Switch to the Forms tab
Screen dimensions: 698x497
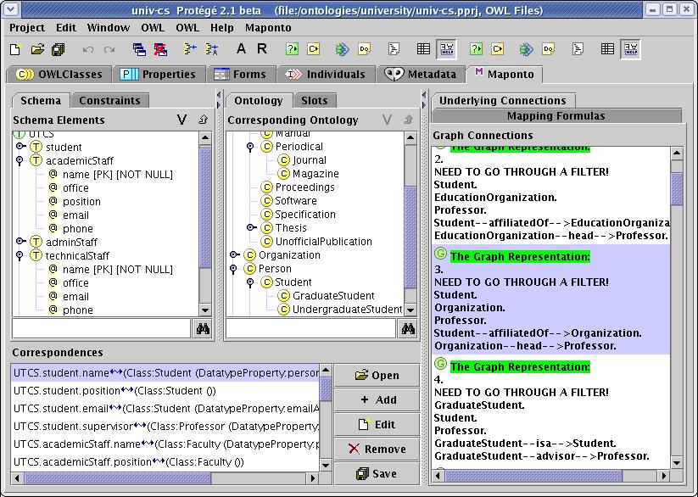tap(240, 75)
